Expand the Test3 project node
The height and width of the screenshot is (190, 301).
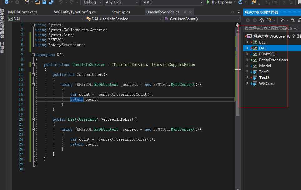click(x=247, y=77)
